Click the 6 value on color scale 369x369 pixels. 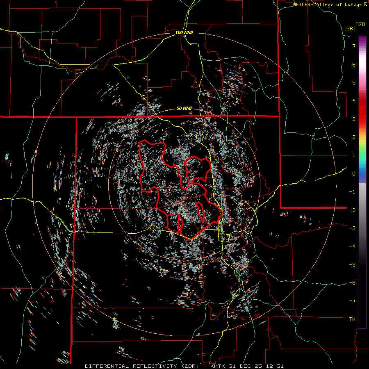(354, 64)
